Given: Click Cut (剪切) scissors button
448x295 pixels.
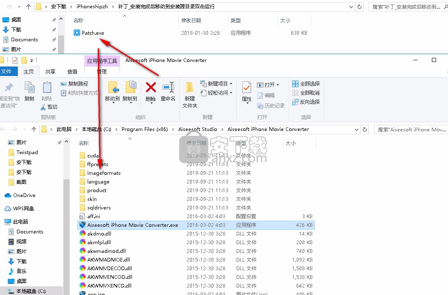Looking at the screenshot, I should tap(49, 107).
